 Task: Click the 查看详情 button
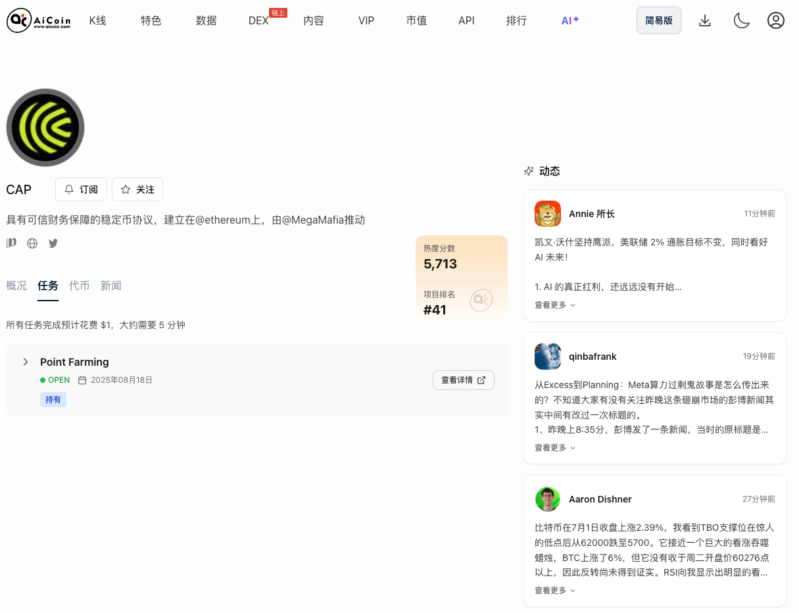[464, 380]
